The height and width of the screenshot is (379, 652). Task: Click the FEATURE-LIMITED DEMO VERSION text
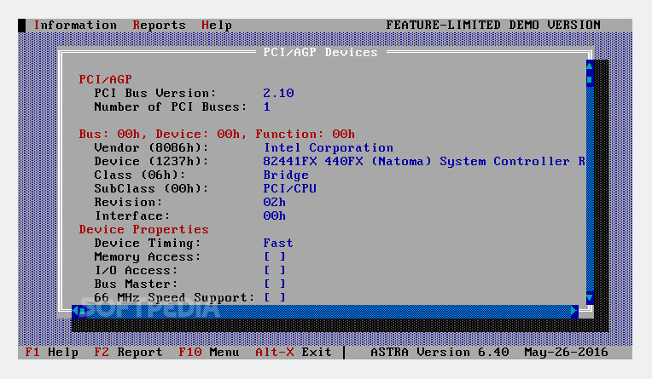pos(493,26)
